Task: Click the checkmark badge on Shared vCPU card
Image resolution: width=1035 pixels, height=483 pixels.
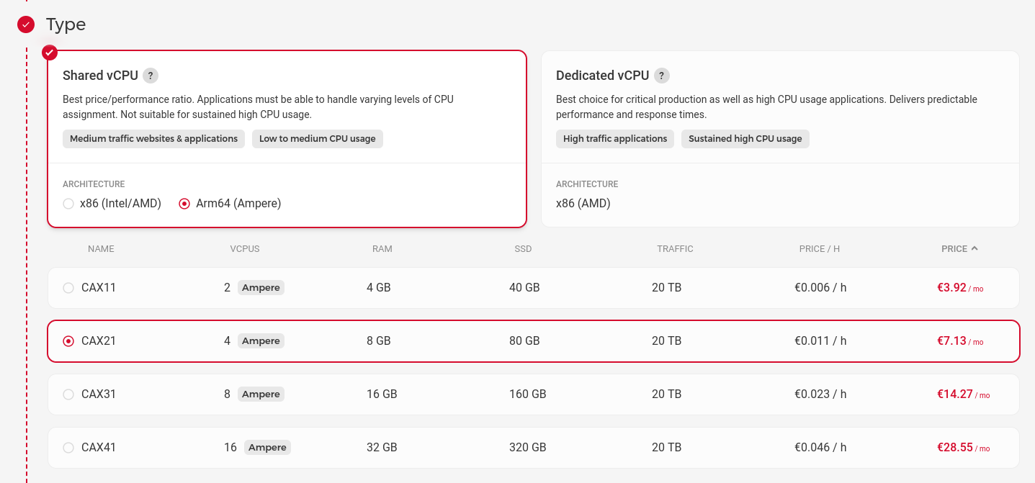Action: pos(49,52)
